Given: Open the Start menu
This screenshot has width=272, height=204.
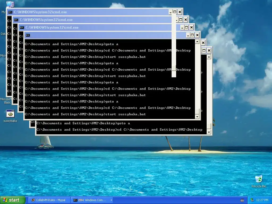Looking at the screenshot, I should coord(12,200).
